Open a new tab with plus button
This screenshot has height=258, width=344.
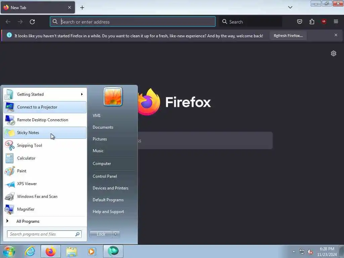[82, 8]
